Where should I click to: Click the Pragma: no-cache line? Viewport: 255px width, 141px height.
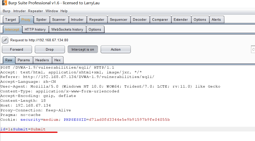pos(20,115)
